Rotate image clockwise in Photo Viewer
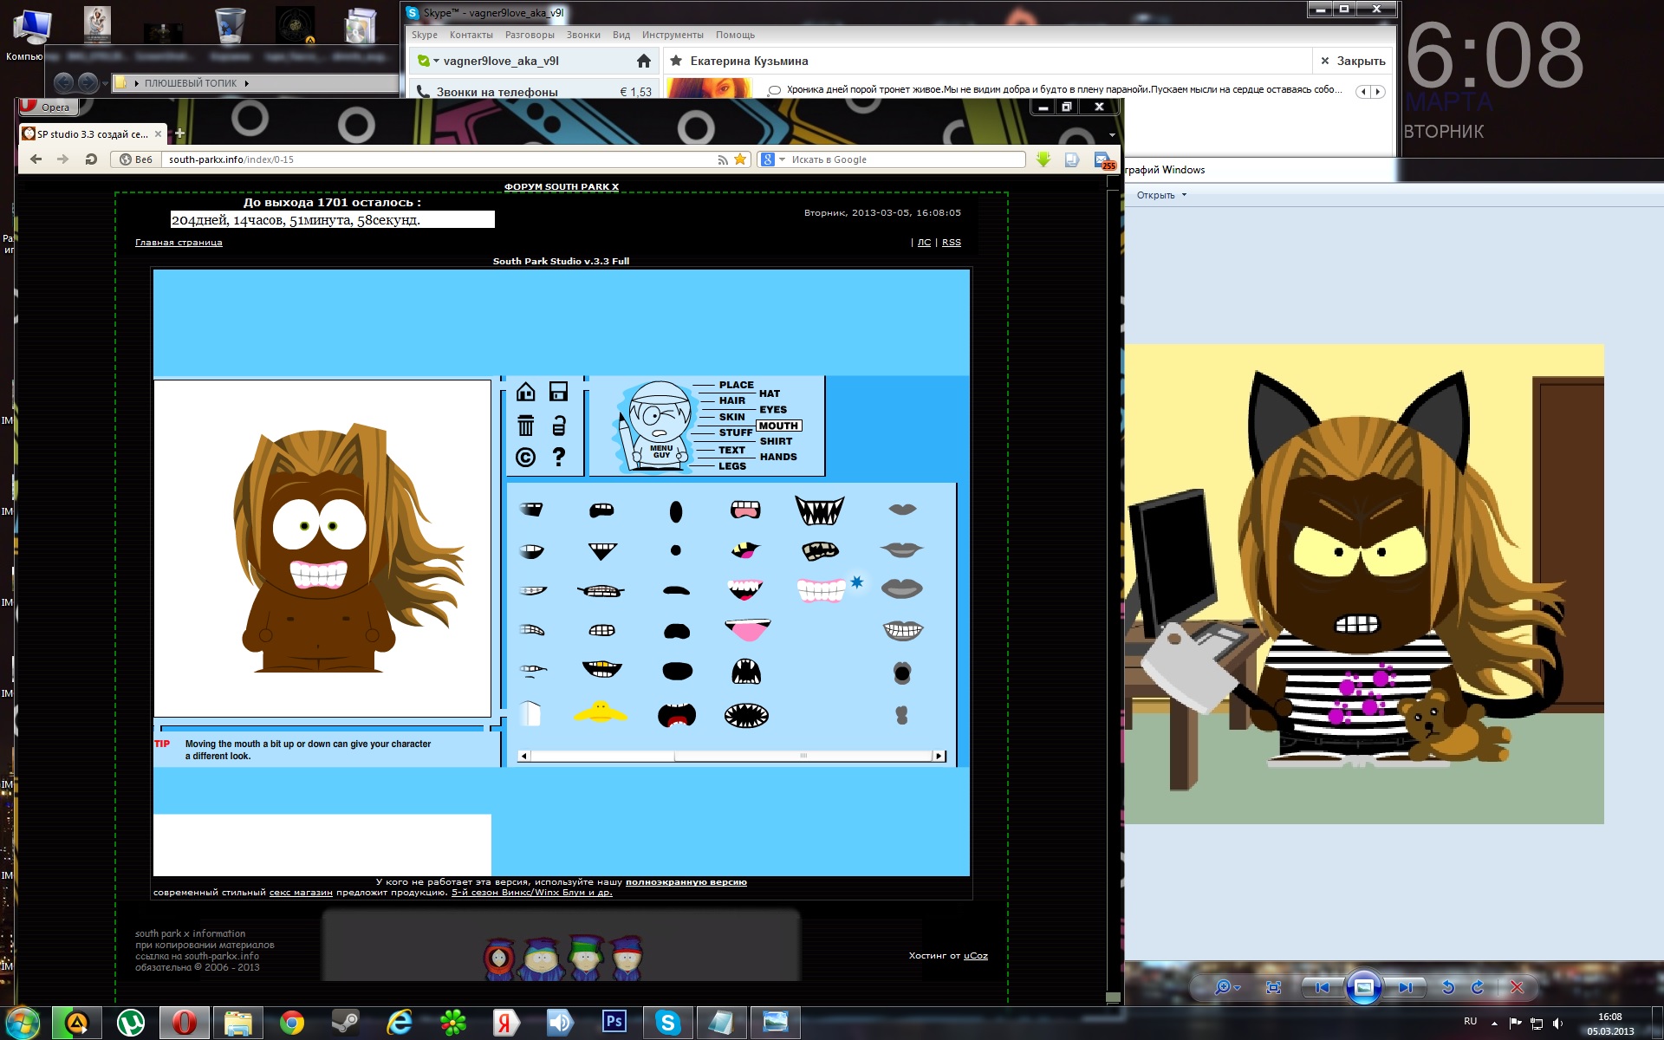The image size is (1664, 1040). [x=1478, y=987]
